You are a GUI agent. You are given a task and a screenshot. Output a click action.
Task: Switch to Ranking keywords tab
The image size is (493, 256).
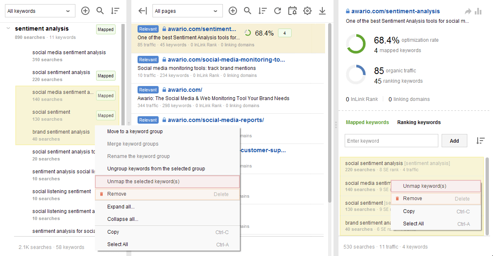pyautogui.click(x=419, y=122)
